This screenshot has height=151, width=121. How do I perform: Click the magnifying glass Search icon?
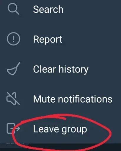tap(13, 9)
